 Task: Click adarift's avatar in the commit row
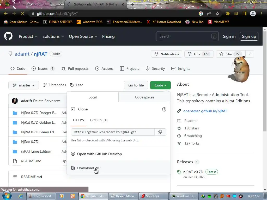tap(15, 101)
